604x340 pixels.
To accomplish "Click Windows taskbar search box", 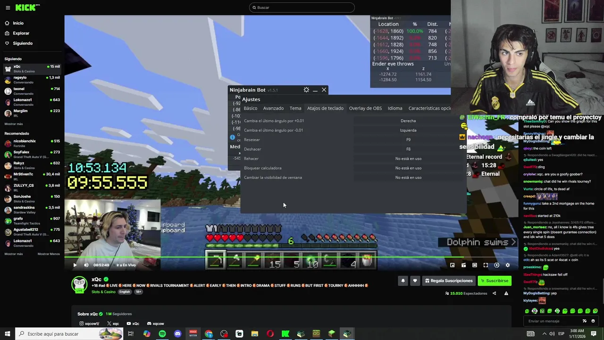I will (x=69, y=334).
